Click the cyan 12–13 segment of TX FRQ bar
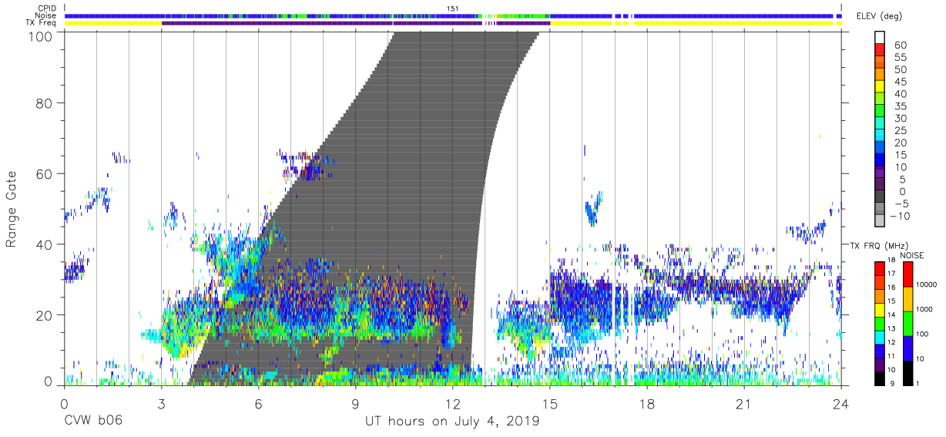This screenshot has width=946, height=437. (x=879, y=337)
